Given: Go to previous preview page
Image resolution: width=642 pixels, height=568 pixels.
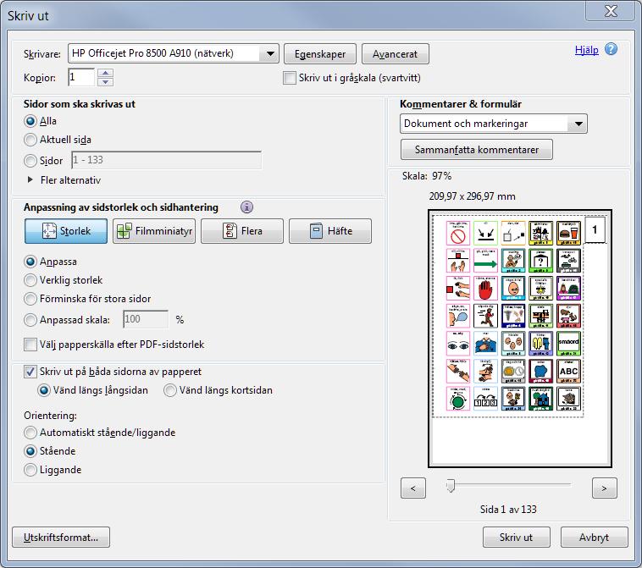Looking at the screenshot, I should point(413,488).
